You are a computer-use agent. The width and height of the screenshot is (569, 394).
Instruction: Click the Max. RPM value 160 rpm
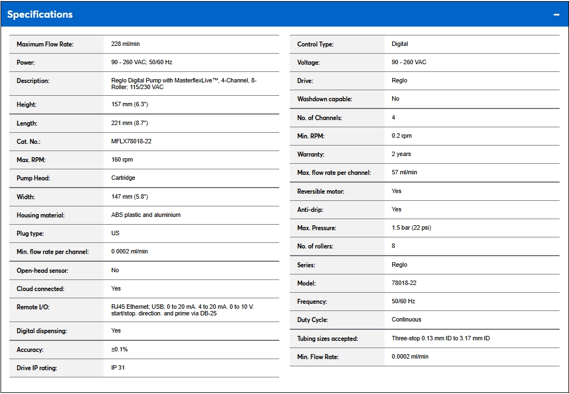point(122,159)
